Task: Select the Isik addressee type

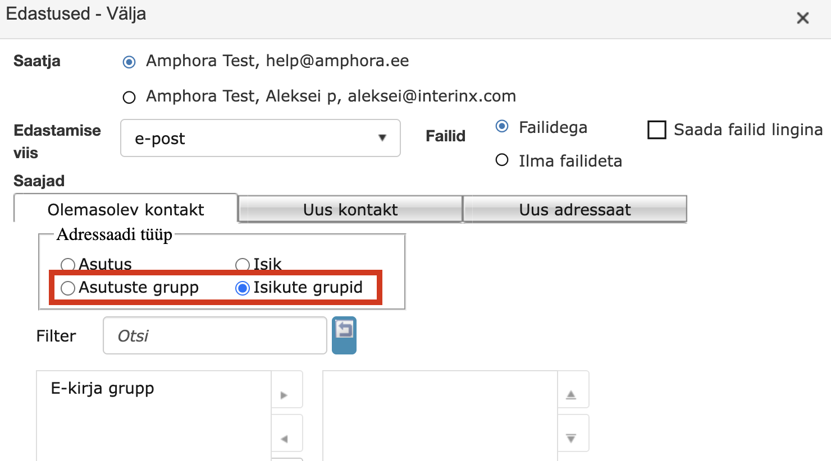Action: click(x=243, y=264)
